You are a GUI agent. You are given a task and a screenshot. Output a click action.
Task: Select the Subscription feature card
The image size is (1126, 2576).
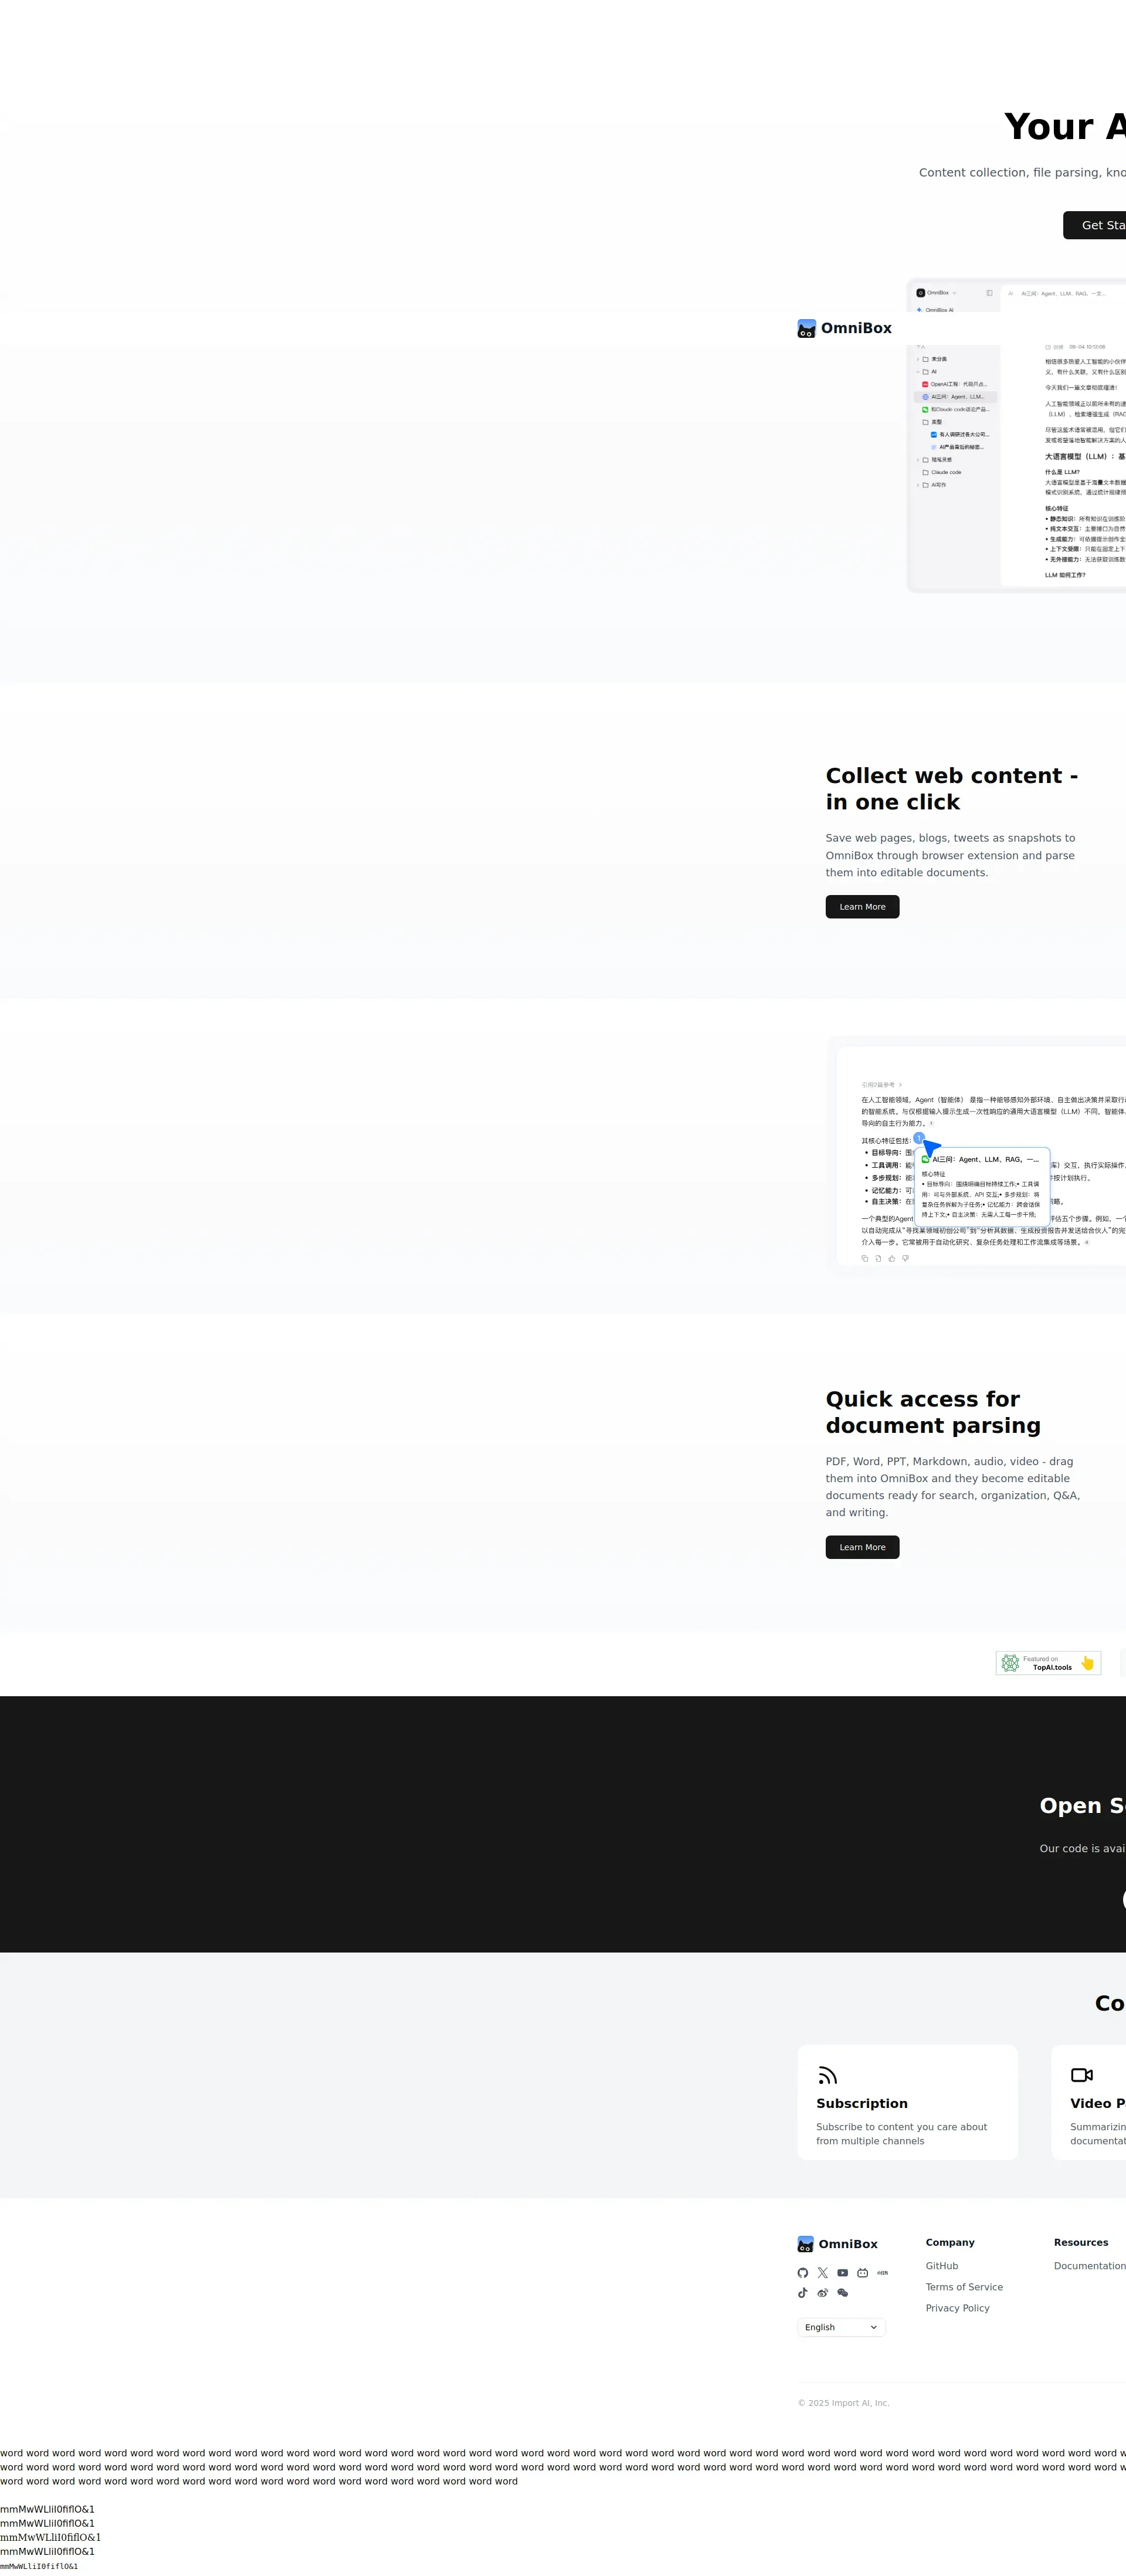907,2102
